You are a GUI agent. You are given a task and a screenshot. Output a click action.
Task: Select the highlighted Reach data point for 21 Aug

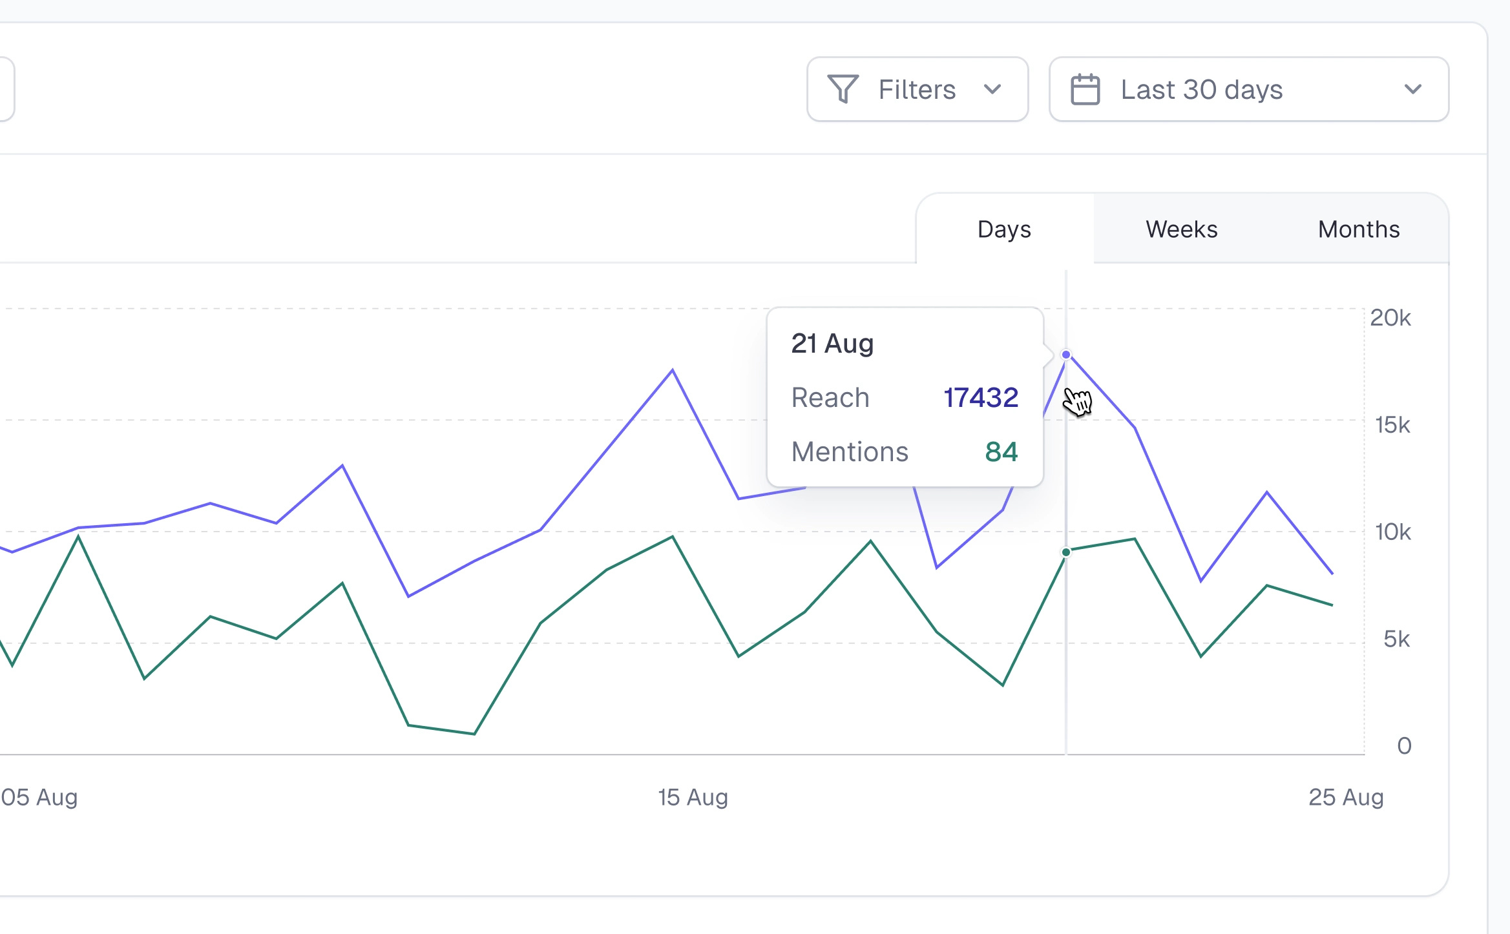coord(1065,353)
